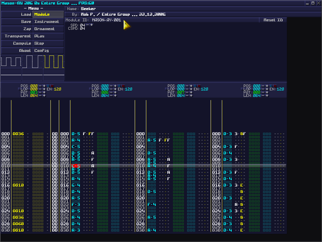322x242 pixels.
Task: Click red delete X in PAT 003 block
Action: (52, 86)
